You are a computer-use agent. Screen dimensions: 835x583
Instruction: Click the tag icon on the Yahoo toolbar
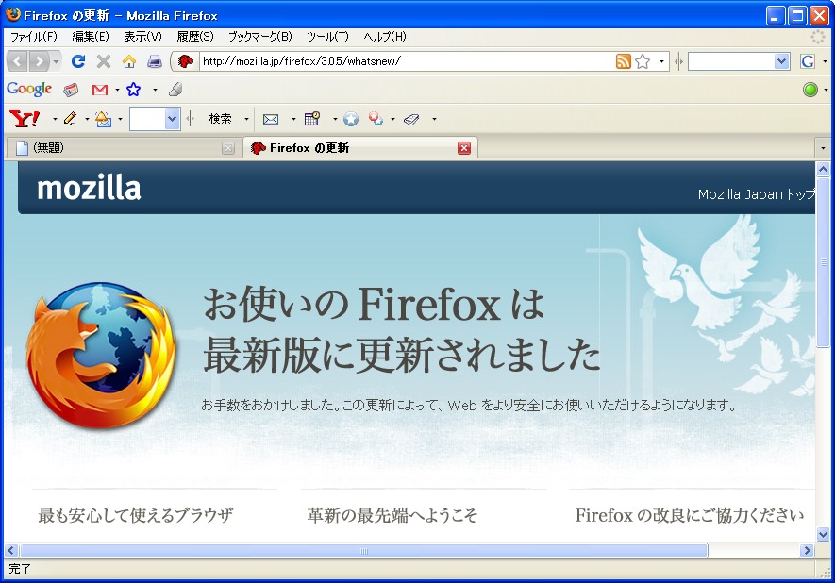point(411,119)
